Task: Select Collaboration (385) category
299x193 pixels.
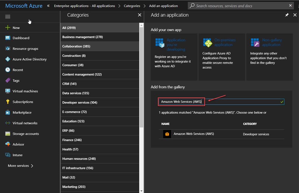Action: point(100,46)
